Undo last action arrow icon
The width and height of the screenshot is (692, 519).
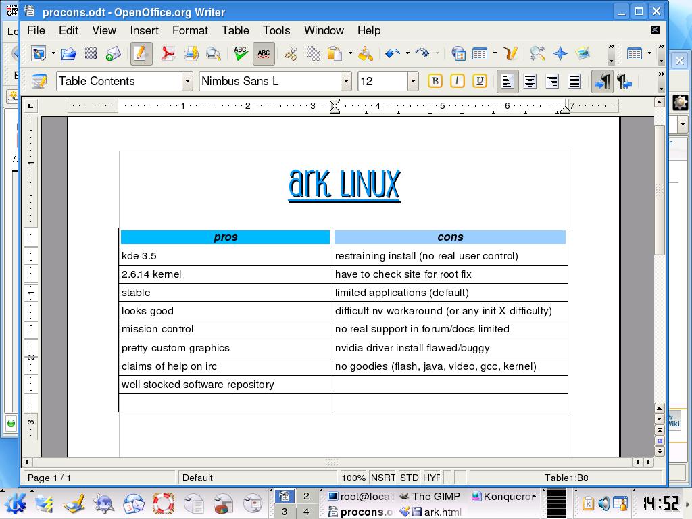(x=393, y=54)
